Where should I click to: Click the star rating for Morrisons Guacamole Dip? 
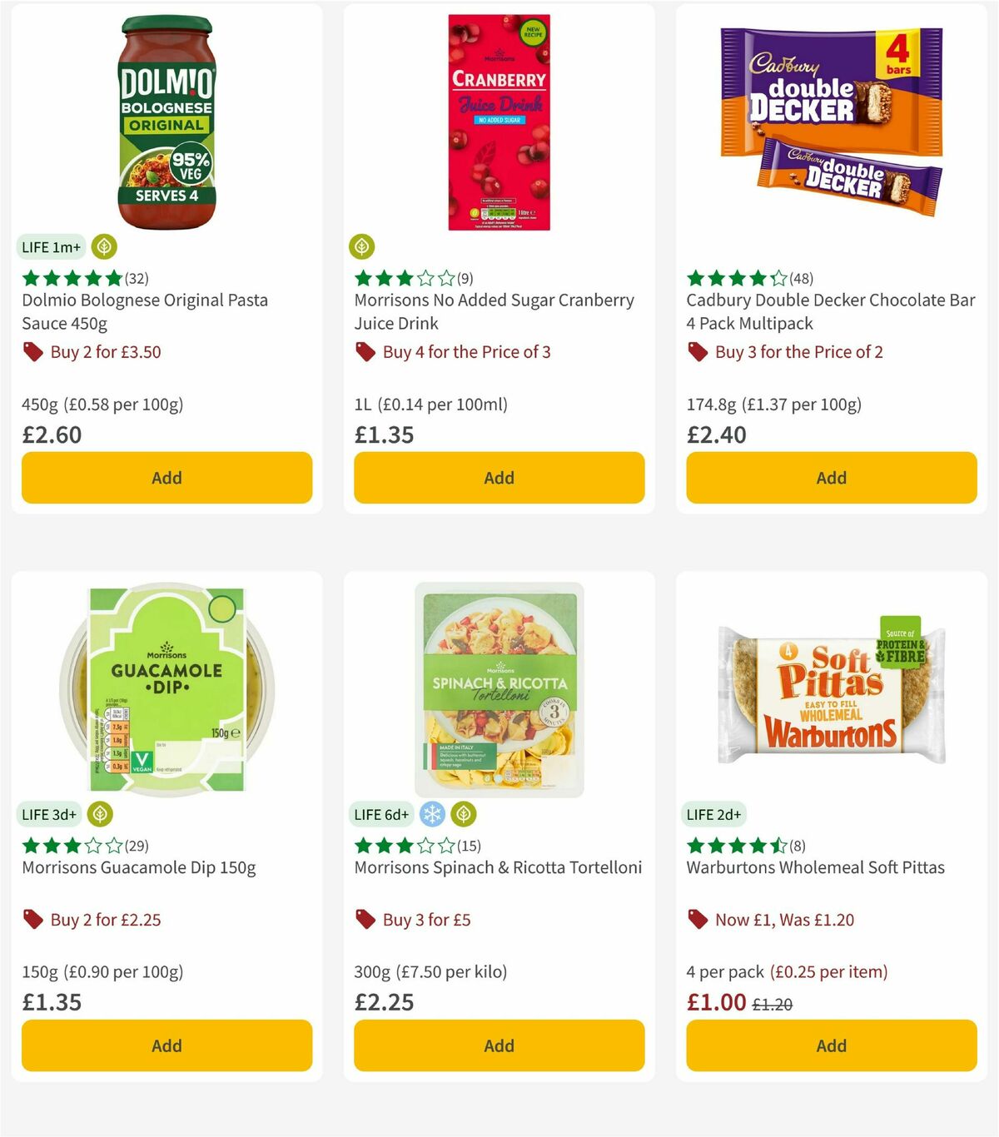click(x=71, y=845)
